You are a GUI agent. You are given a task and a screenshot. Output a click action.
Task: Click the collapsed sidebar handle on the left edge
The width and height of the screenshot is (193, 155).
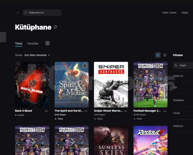point(3,37)
